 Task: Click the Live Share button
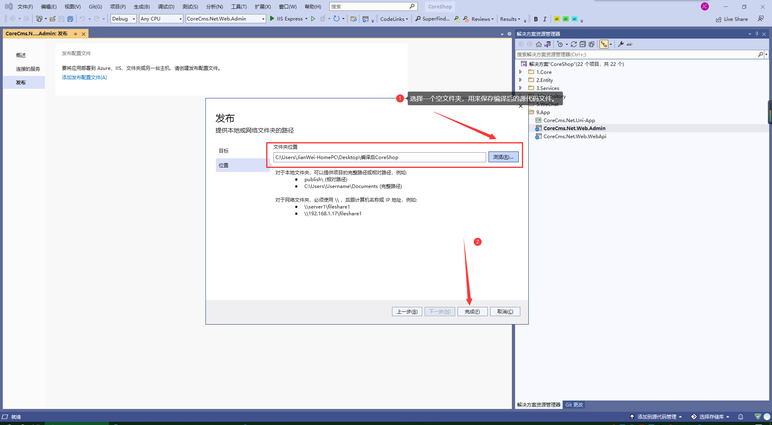(x=732, y=19)
